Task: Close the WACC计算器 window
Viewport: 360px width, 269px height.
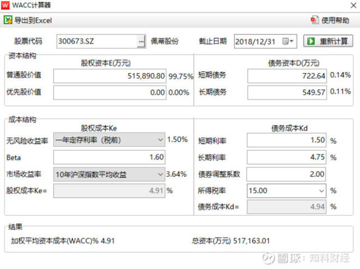Action: point(353,5)
